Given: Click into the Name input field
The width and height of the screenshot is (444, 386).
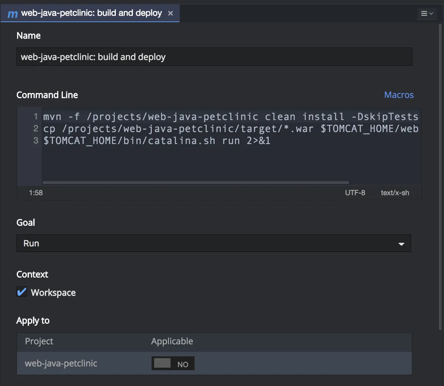Looking at the screenshot, I should tap(214, 57).
